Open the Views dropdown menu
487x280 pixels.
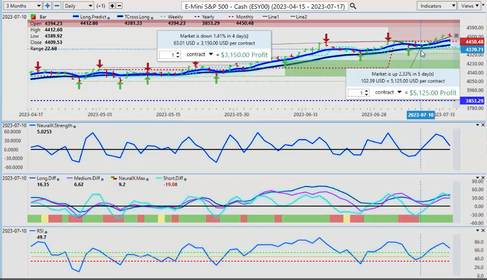(470, 6)
